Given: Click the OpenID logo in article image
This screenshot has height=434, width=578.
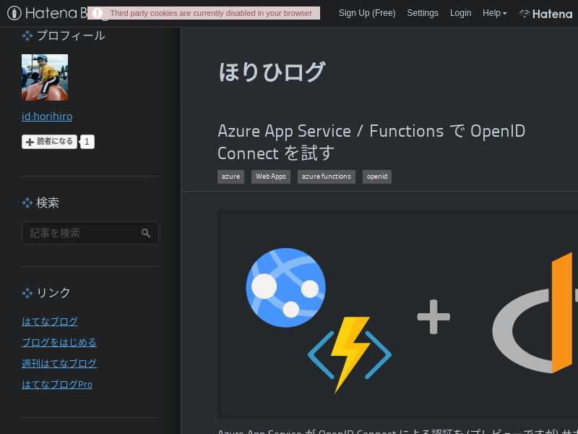Looking at the screenshot, I should point(535,313).
